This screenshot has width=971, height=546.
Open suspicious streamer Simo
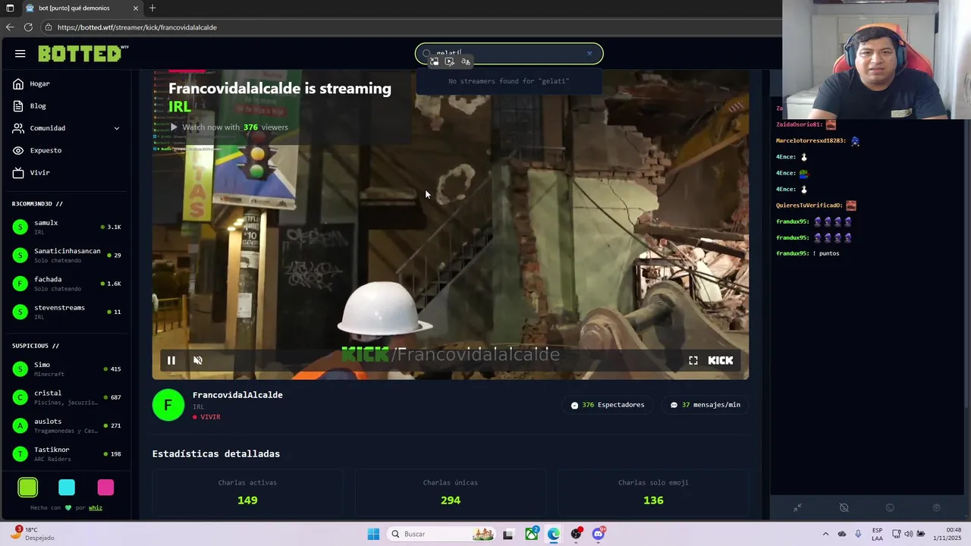tap(67, 369)
